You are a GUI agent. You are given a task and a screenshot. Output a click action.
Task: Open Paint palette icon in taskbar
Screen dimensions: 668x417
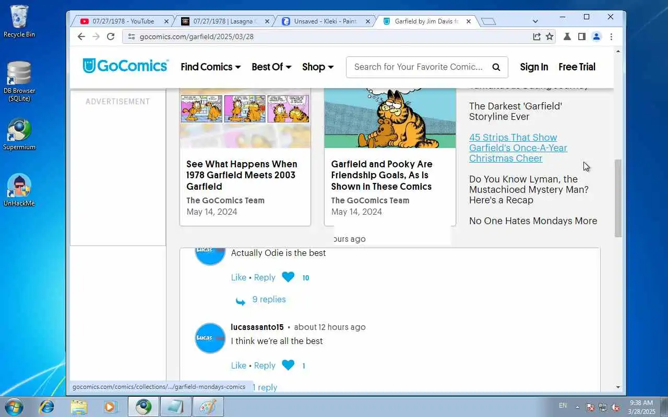[x=208, y=407]
